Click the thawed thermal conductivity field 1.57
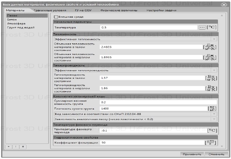The image size is (231, 159). (x=152, y=78)
